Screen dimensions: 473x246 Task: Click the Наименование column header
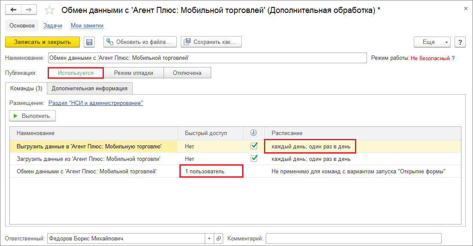tap(94, 133)
